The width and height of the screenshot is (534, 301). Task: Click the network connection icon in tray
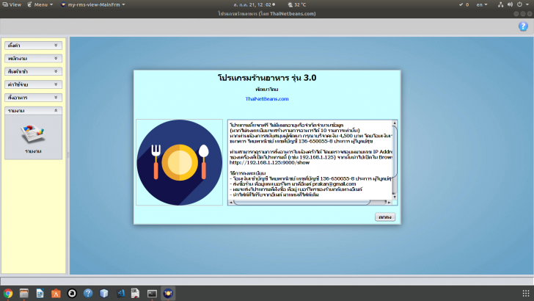(500, 4)
